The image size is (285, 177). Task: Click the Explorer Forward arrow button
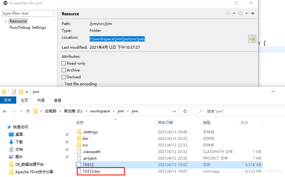click(x=14, y=111)
